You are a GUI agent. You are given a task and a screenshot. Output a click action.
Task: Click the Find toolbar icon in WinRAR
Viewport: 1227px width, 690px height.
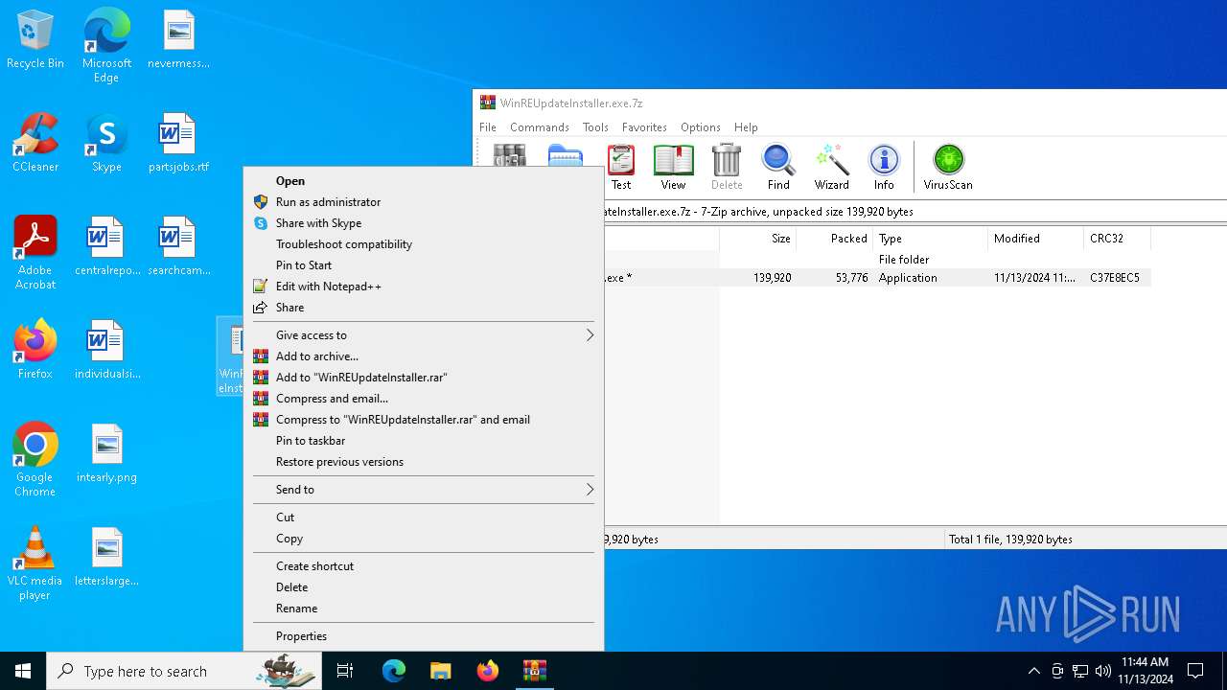pyautogui.click(x=778, y=168)
